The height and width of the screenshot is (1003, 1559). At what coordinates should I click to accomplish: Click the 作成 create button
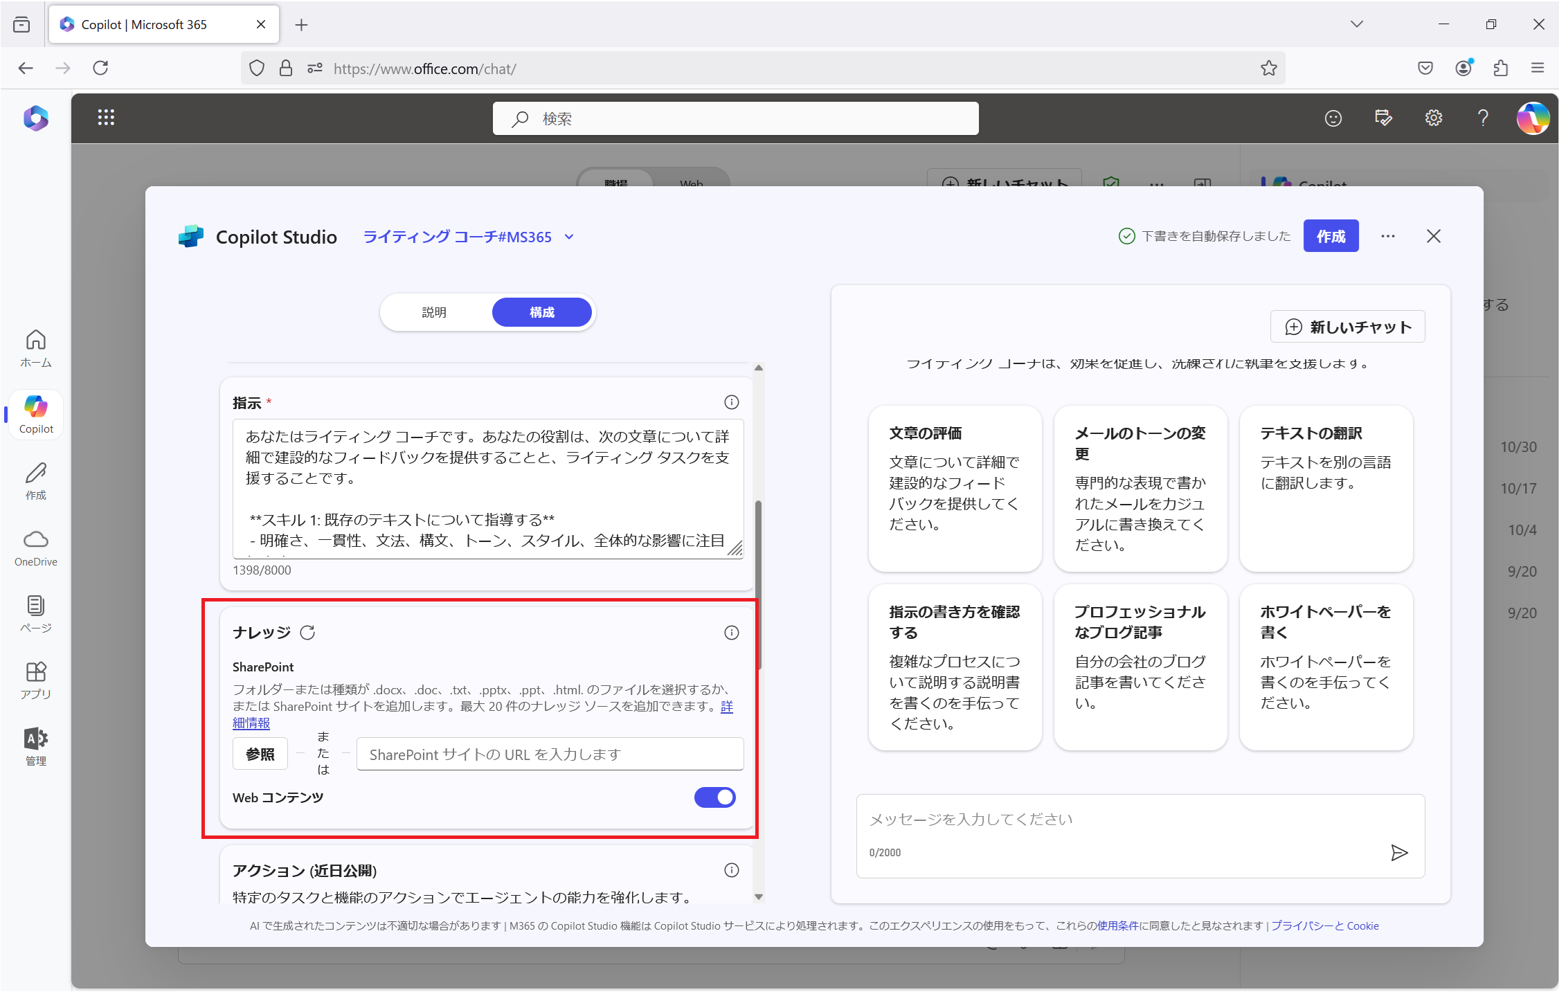pos(1330,236)
